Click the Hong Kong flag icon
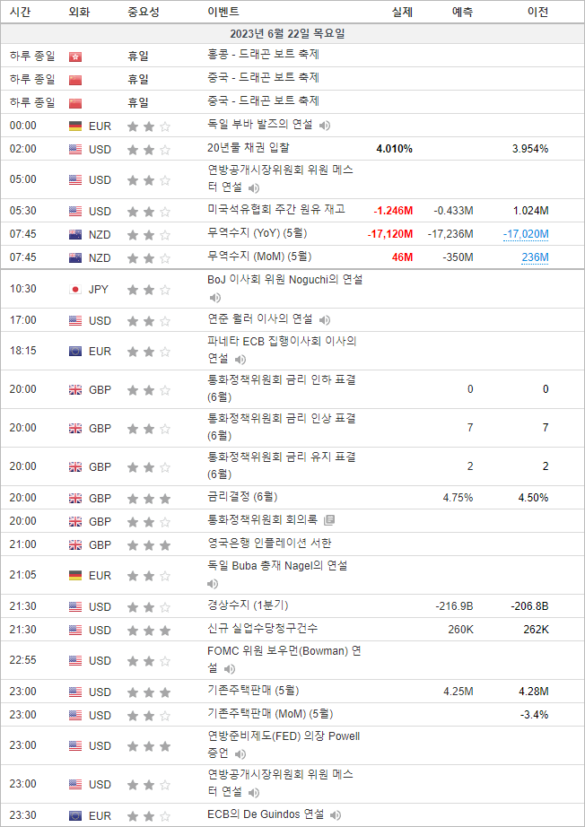Viewport: 585px width, 827px height. [75, 56]
